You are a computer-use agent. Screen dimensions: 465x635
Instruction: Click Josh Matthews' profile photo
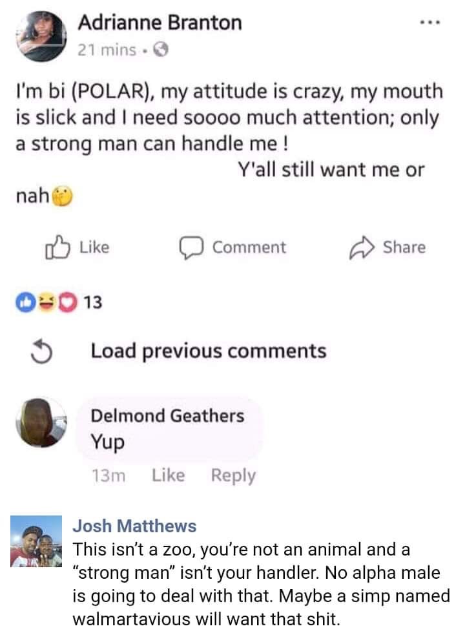pyautogui.click(x=36, y=541)
